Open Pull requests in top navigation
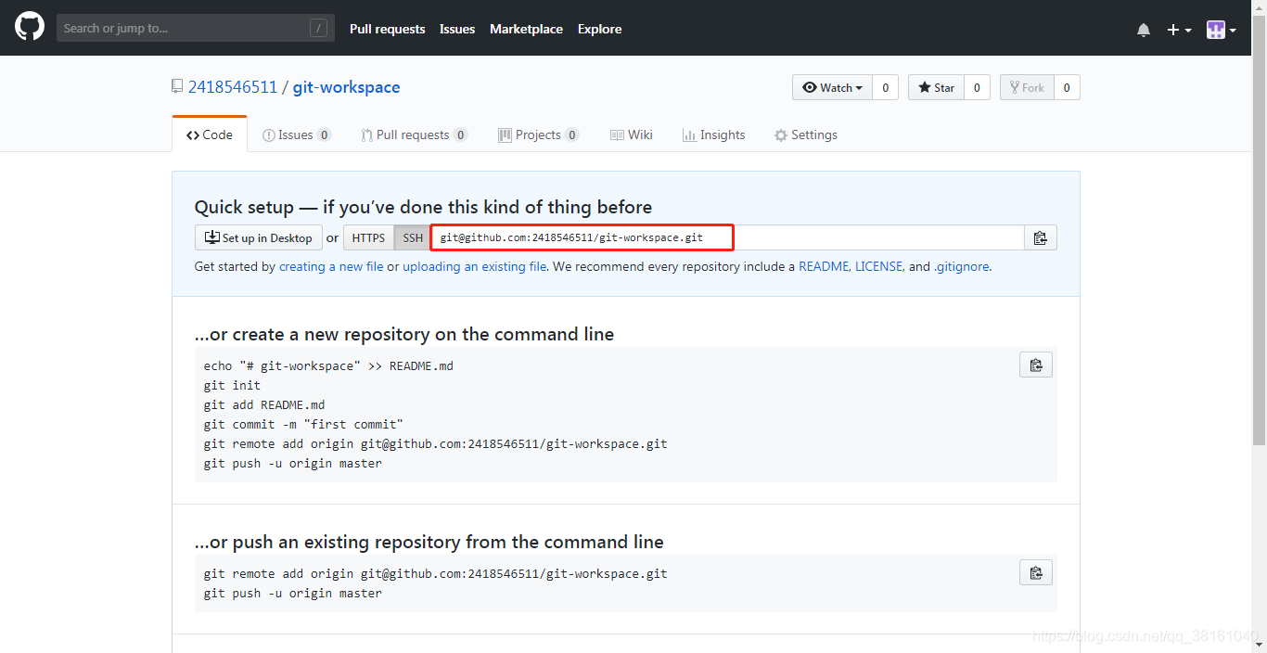 [388, 29]
